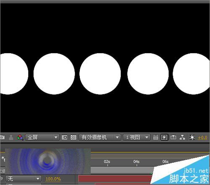This screenshot has height=185, width=210.
Task: Click the center white circle in viewer
Action: (100, 74)
